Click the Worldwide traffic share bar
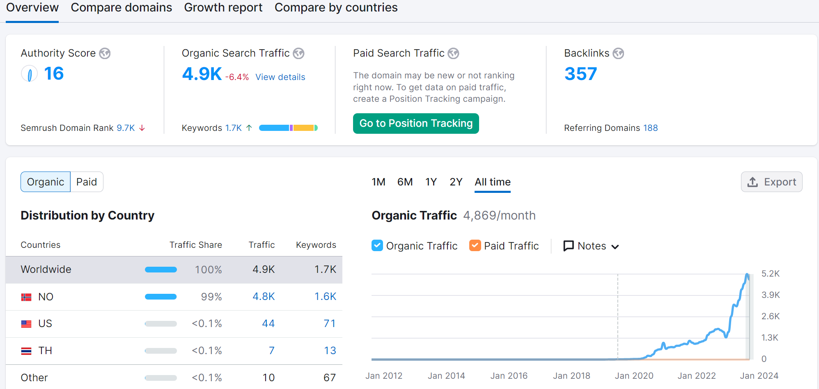819x389 pixels. [161, 270]
